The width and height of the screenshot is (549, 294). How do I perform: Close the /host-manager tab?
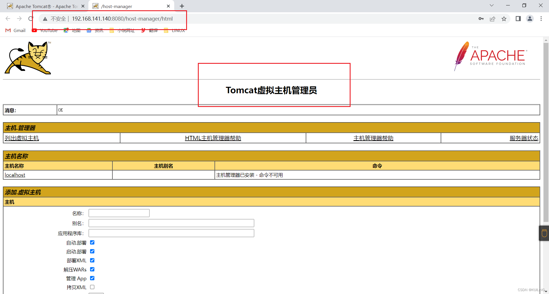tap(168, 6)
